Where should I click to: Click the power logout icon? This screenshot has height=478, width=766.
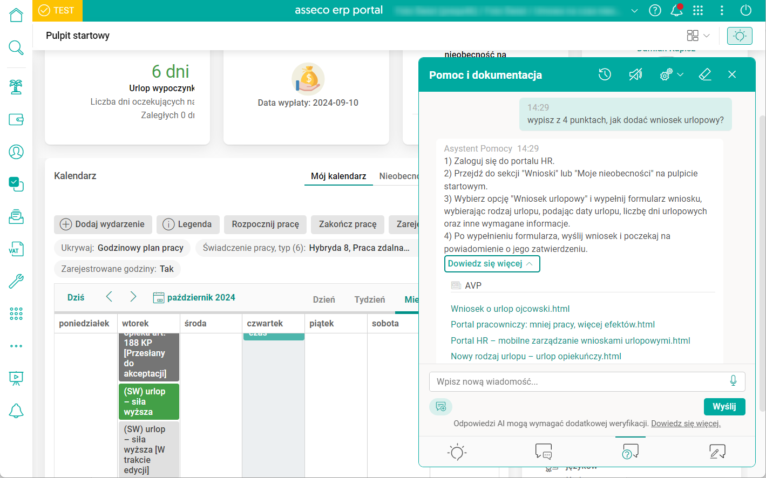tap(746, 10)
